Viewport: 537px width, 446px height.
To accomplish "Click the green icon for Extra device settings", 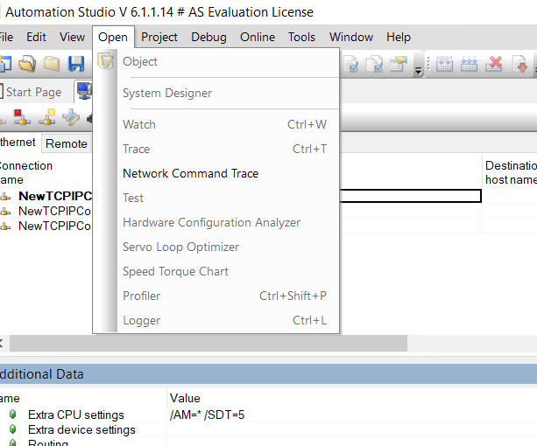I will (x=12, y=429).
